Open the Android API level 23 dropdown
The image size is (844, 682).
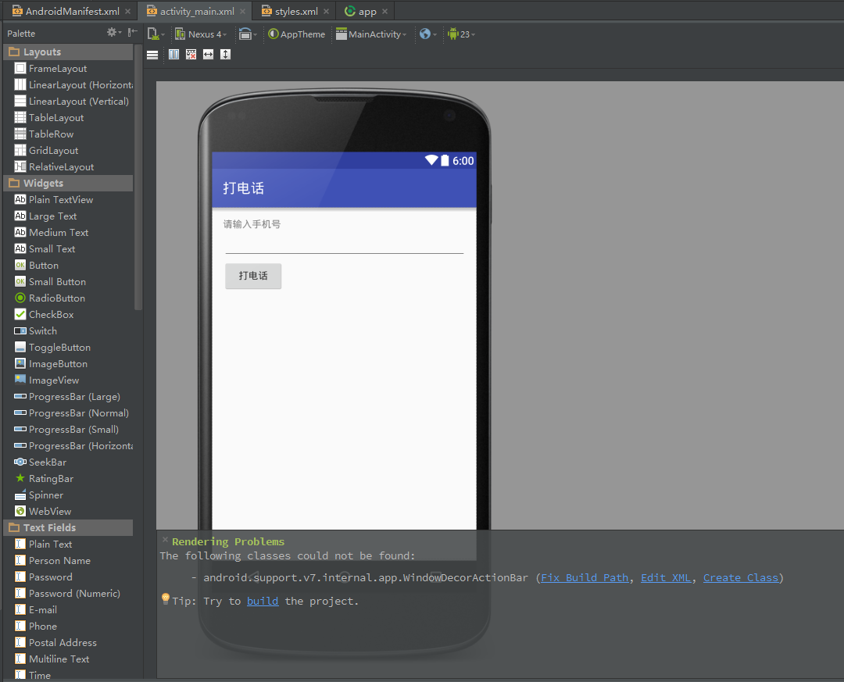(x=461, y=34)
